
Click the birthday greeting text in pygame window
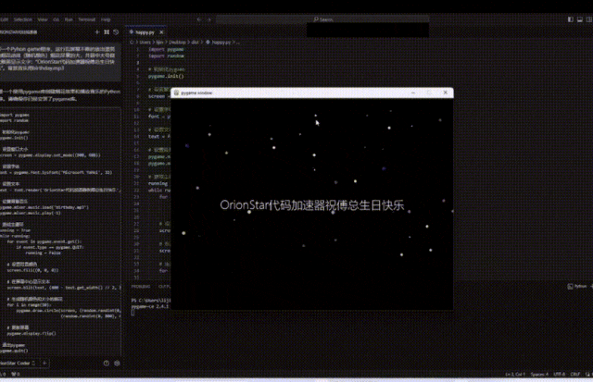(x=312, y=205)
